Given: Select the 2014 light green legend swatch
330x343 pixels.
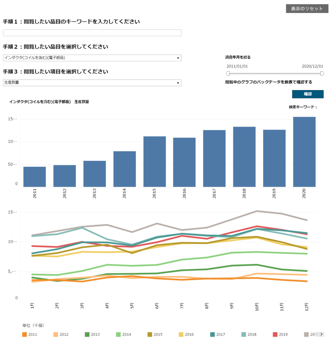Looking at the screenshot, I should 118,335.
